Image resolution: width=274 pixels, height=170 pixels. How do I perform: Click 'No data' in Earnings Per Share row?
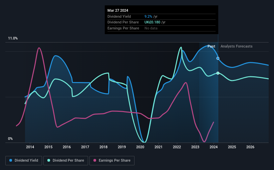point(151,28)
